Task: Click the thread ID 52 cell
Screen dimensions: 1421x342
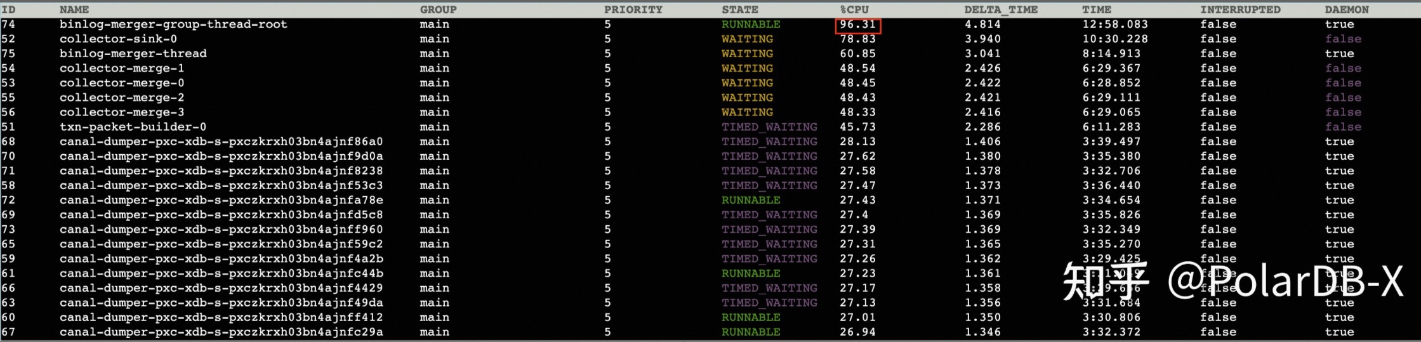Action: click(x=8, y=39)
